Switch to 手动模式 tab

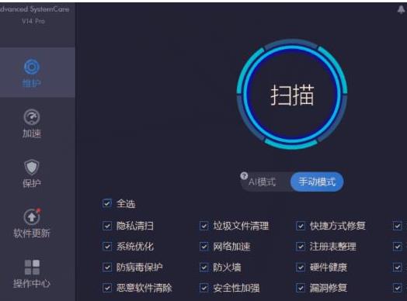click(317, 182)
